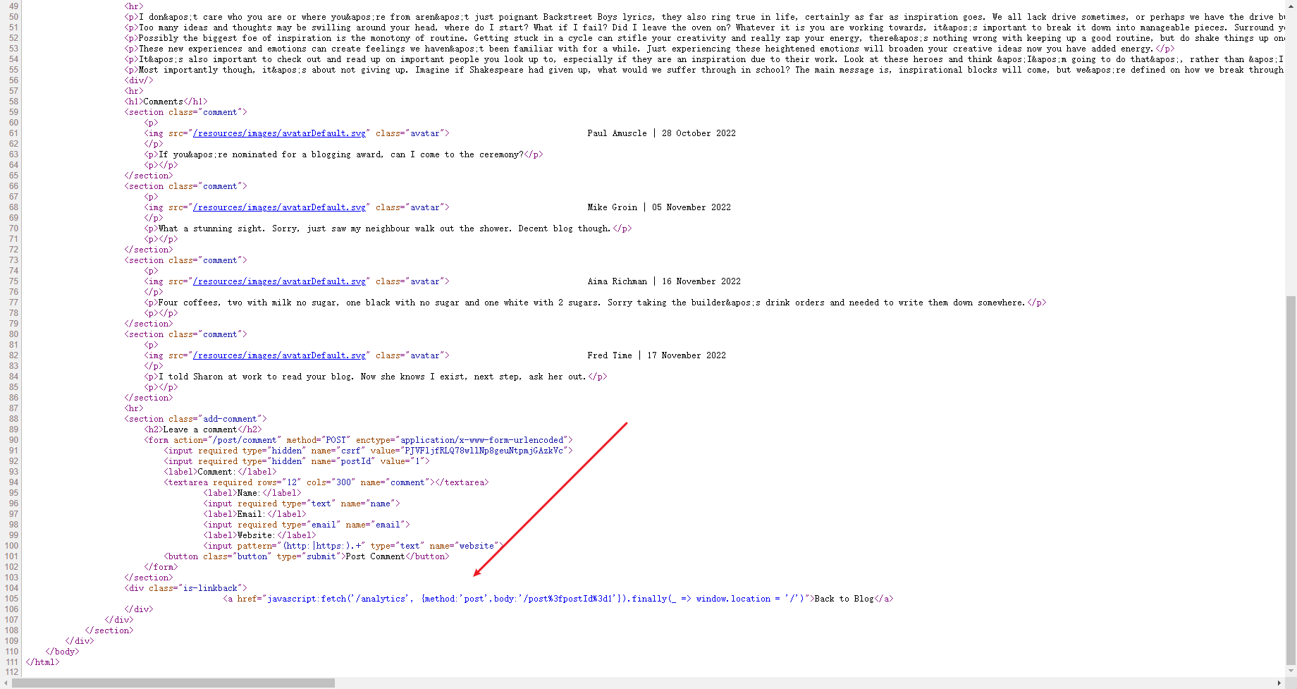Click the 'I told Sharon at work' comment text
Screen dimensions: 1297x689
click(372, 377)
